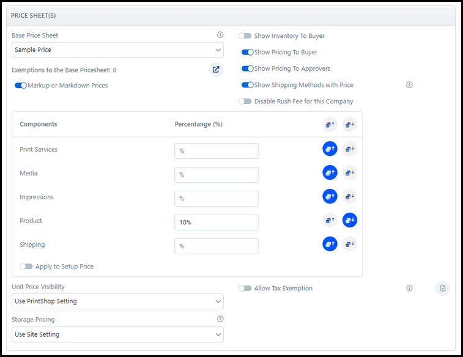This screenshot has width=463, height=357.
Task: Select markup icon in Impressions row
Action: [x=330, y=196]
